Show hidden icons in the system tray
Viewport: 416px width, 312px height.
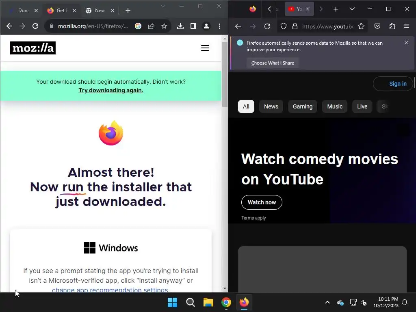(327, 302)
